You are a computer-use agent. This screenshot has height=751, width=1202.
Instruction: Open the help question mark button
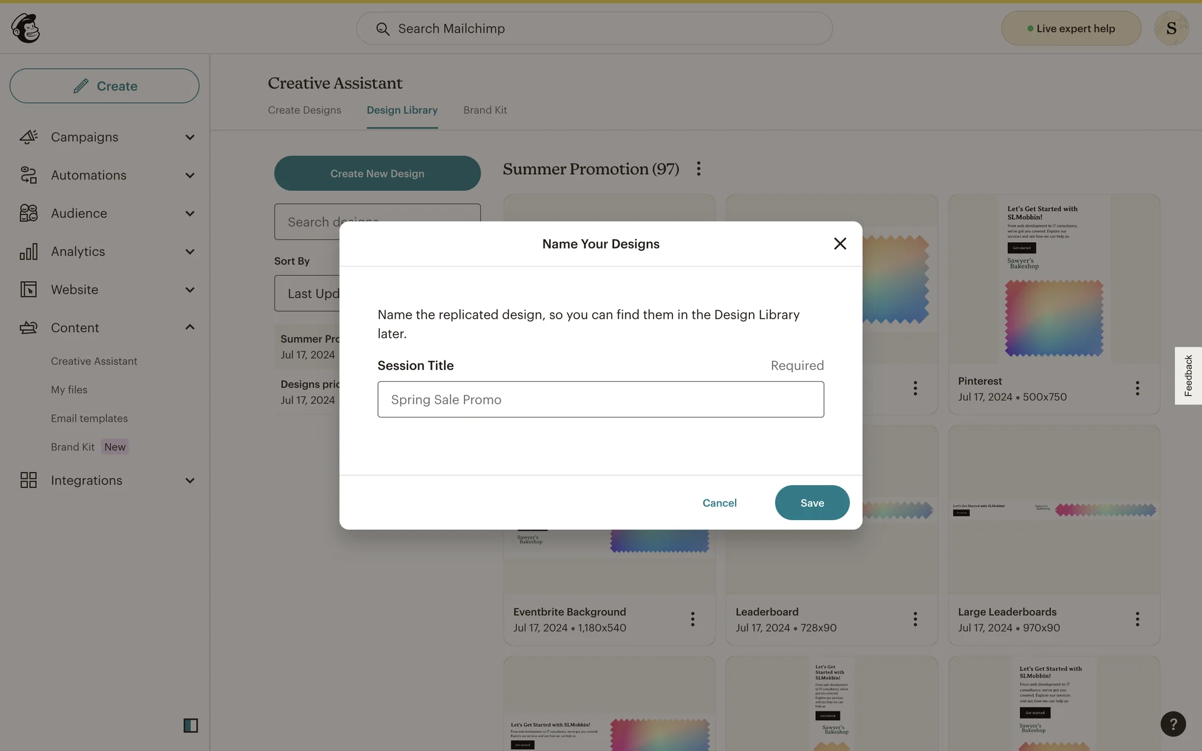click(x=1173, y=724)
